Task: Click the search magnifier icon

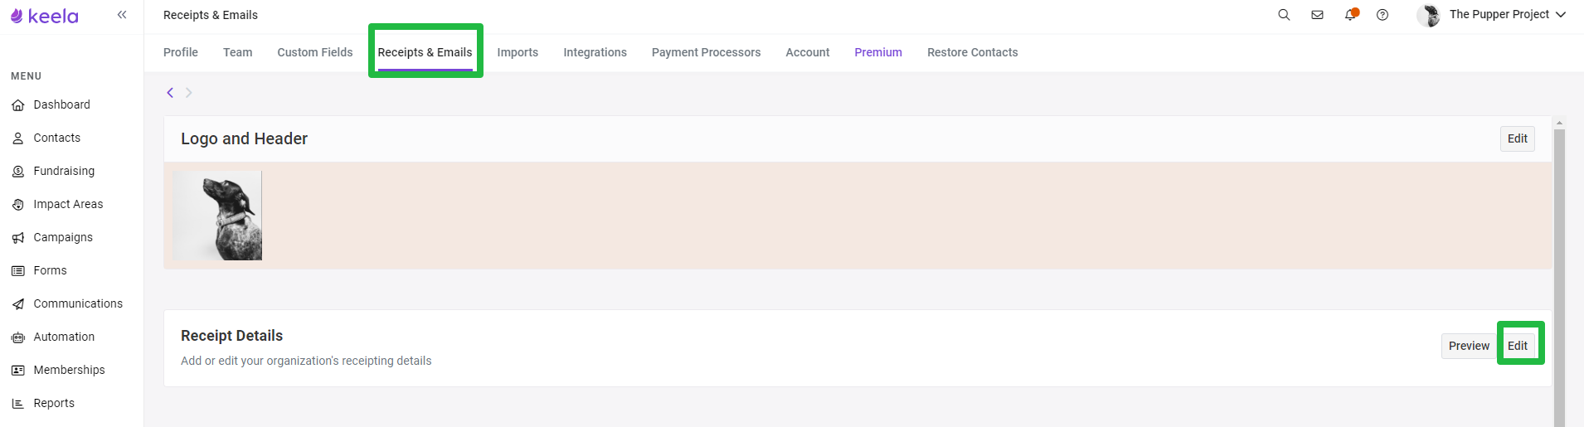Action: 1284,15
